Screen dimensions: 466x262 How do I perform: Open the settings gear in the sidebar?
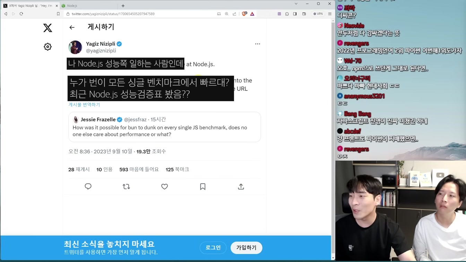[48, 47]
